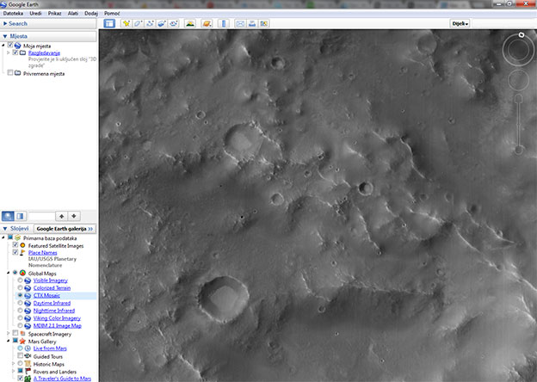
Task: Click the add path toolbar icon
Action: click(151, 23)
